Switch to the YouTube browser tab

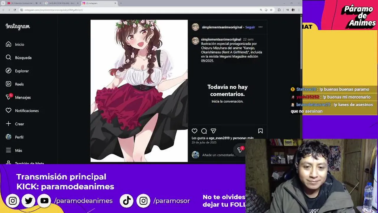click(23, 3)
